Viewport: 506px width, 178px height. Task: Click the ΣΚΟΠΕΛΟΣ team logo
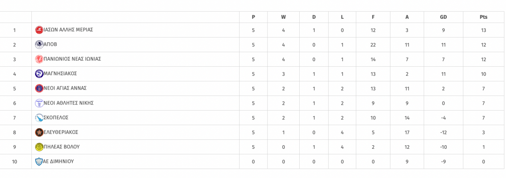[x=39, y=118]
